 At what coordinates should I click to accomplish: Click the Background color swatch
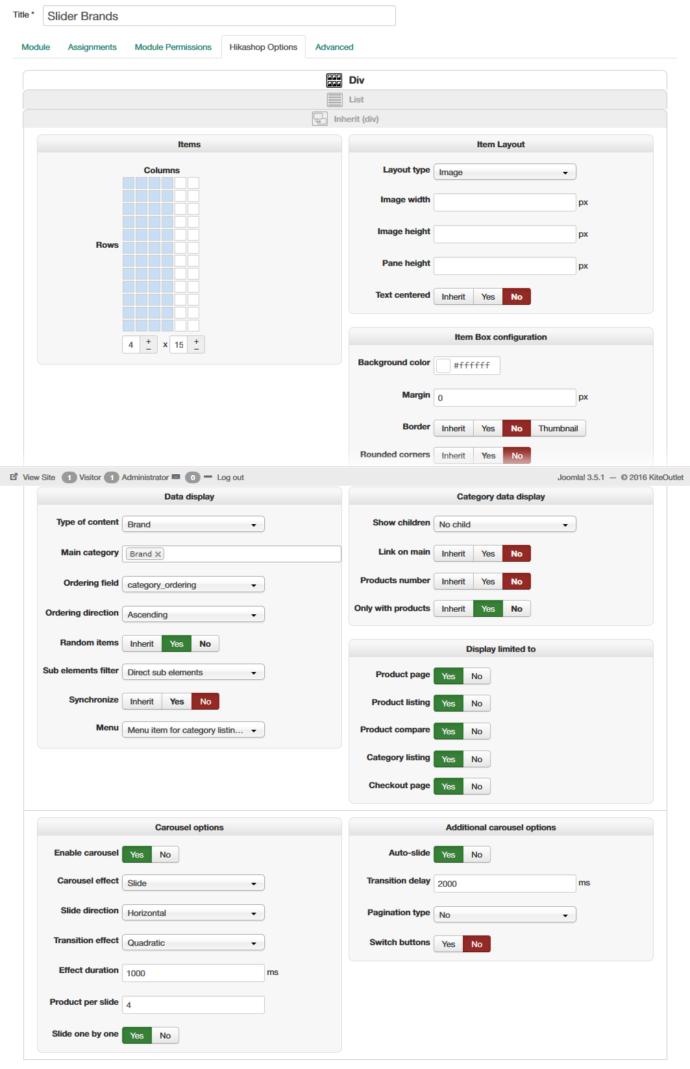pyautogui.click(x=443, y=366)
